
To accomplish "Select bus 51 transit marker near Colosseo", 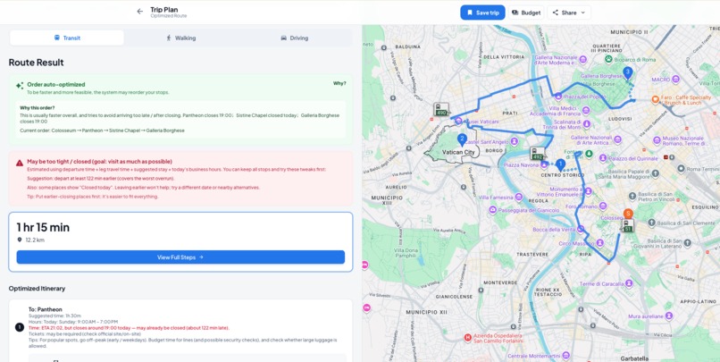I will click(628, 226).
